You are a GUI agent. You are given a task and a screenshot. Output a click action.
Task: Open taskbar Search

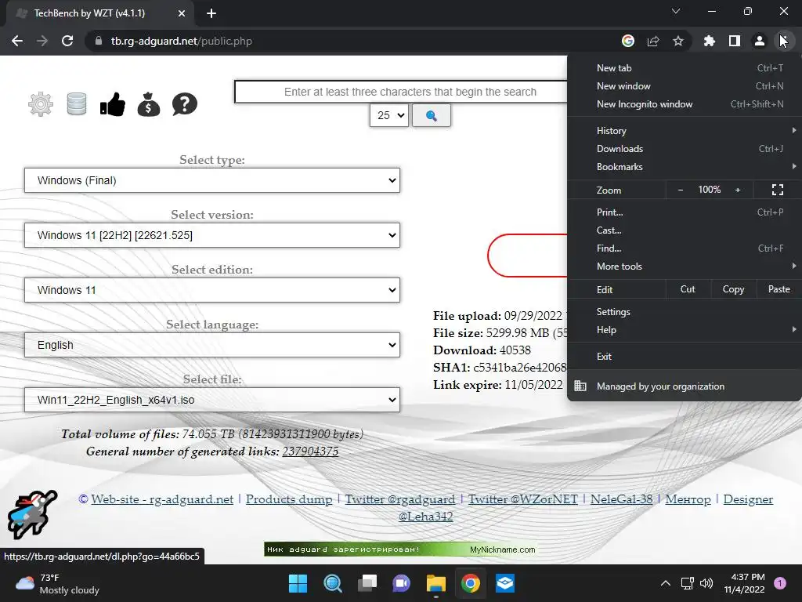(x=332, y=583)
